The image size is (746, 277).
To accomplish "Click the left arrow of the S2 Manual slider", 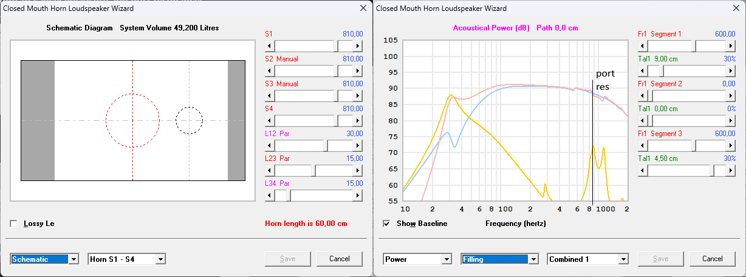I will point(270,71).
